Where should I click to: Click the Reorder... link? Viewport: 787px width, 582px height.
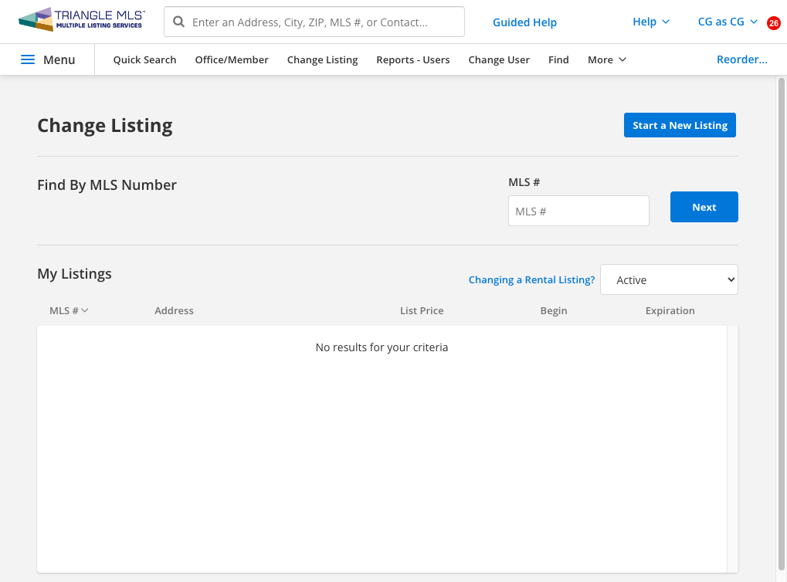(x=742, y=59)
